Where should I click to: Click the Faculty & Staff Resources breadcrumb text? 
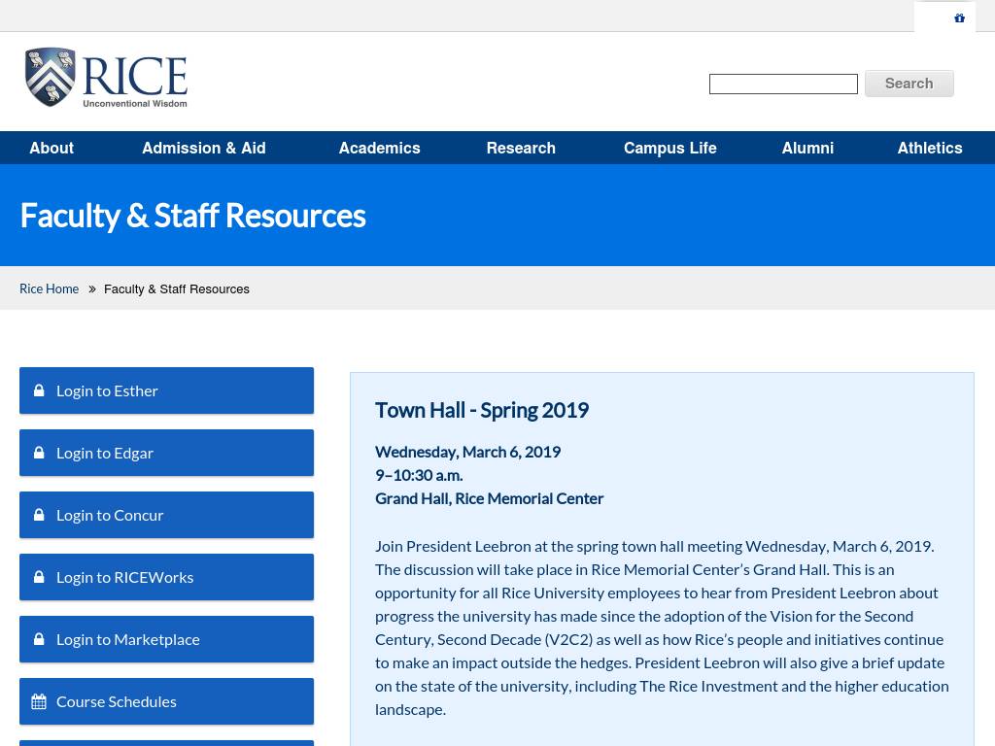pos(177,289)
